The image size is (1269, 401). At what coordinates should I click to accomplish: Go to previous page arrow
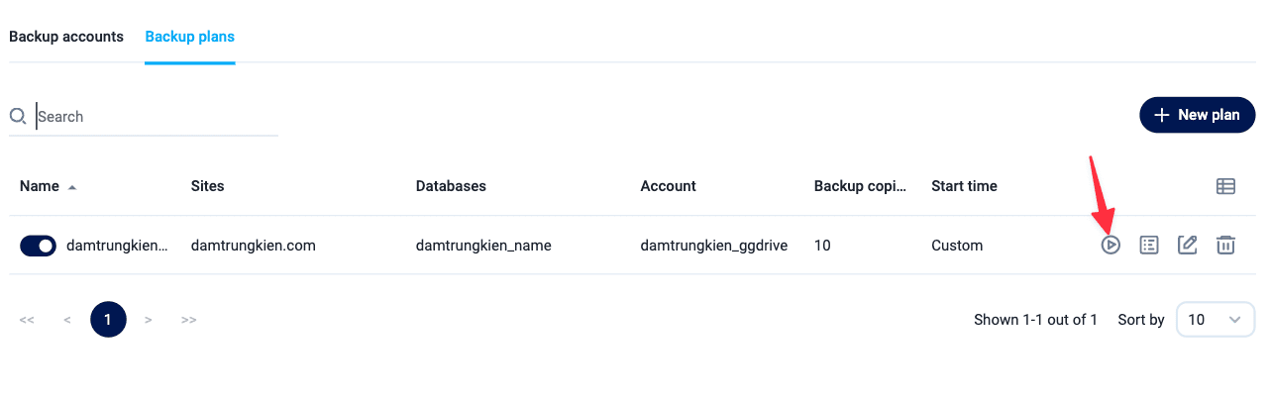point(67,320)
